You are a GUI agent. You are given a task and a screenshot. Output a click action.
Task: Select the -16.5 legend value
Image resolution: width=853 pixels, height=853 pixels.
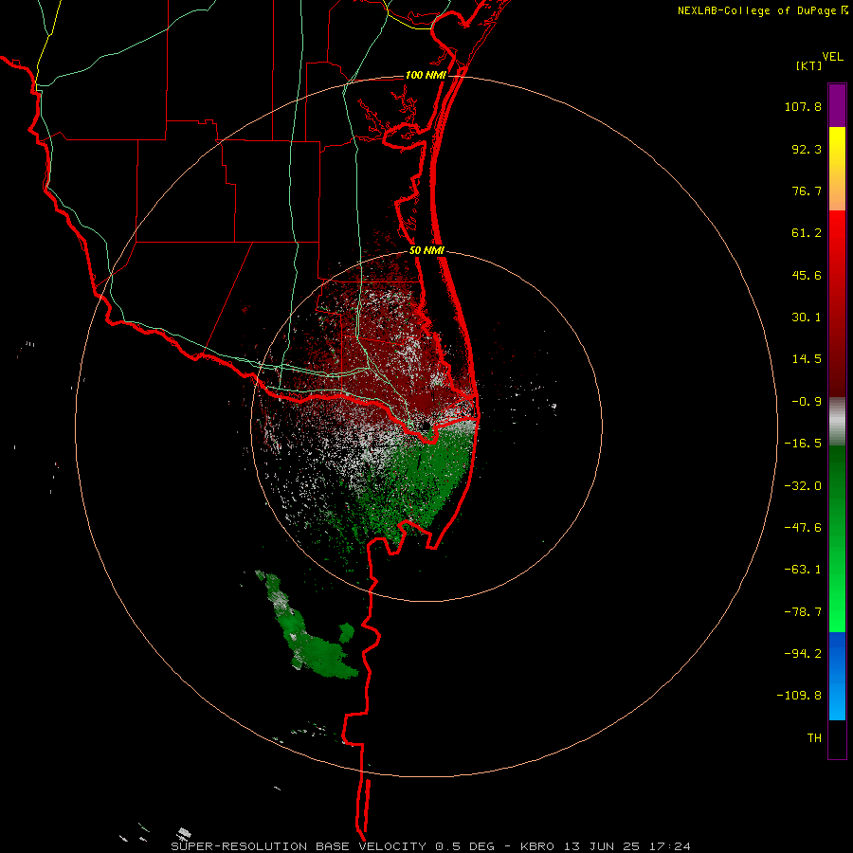pos(803,444)
